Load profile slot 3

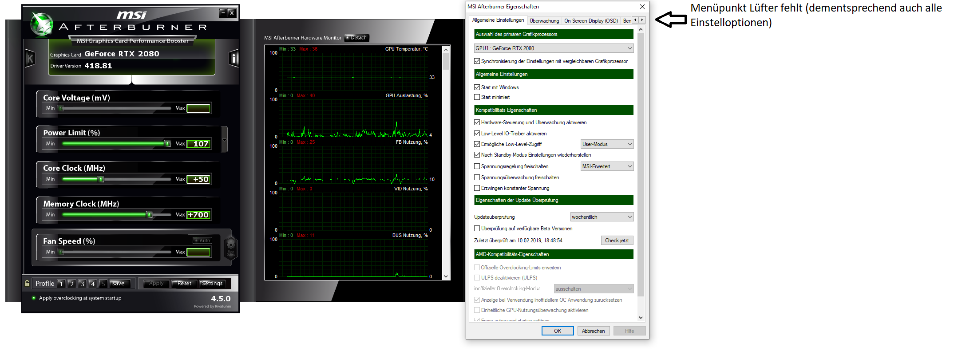[82, 284]
